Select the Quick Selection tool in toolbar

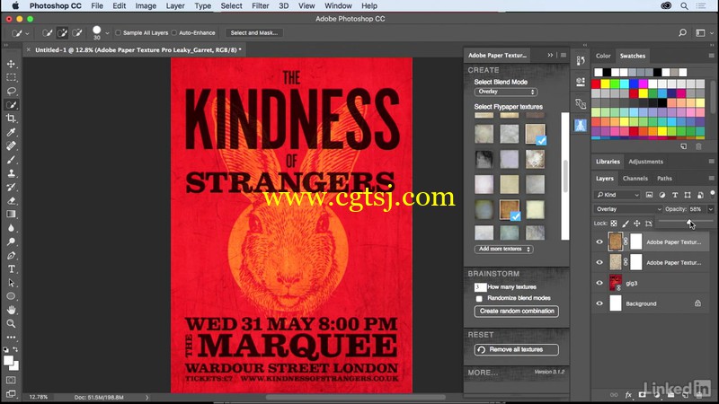click(x=11, y=105)
